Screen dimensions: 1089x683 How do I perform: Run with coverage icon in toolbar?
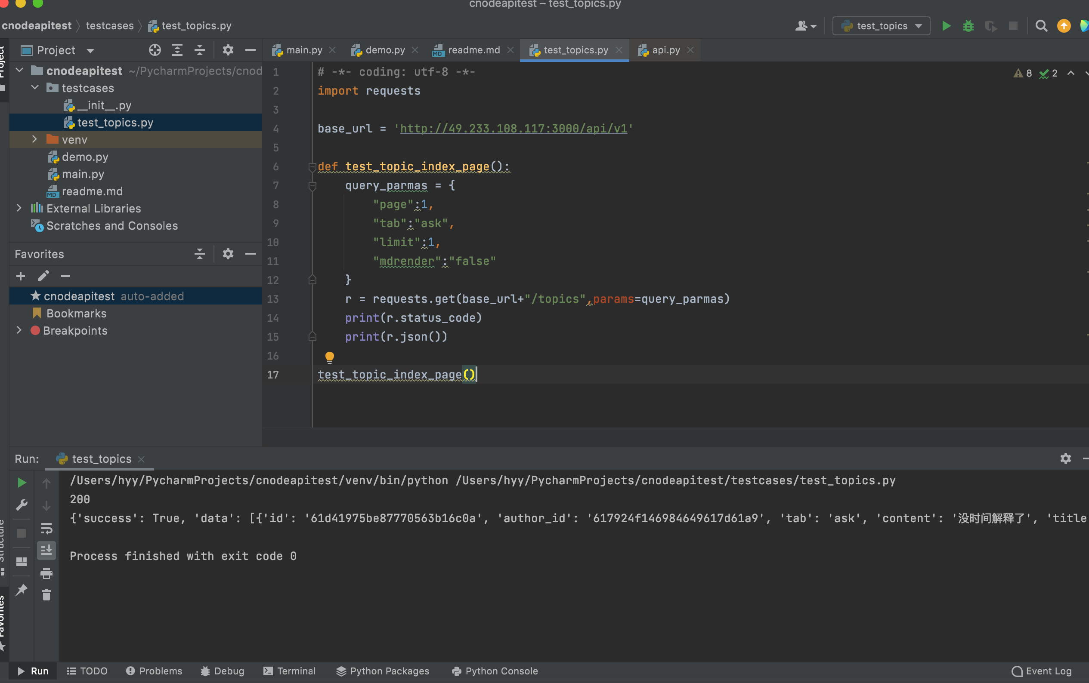pos(990,26)
